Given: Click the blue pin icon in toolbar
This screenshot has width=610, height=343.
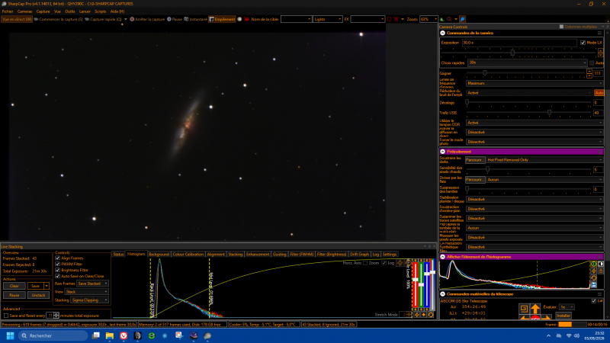Looking at the screenshot, I should (x=463, y=19).
